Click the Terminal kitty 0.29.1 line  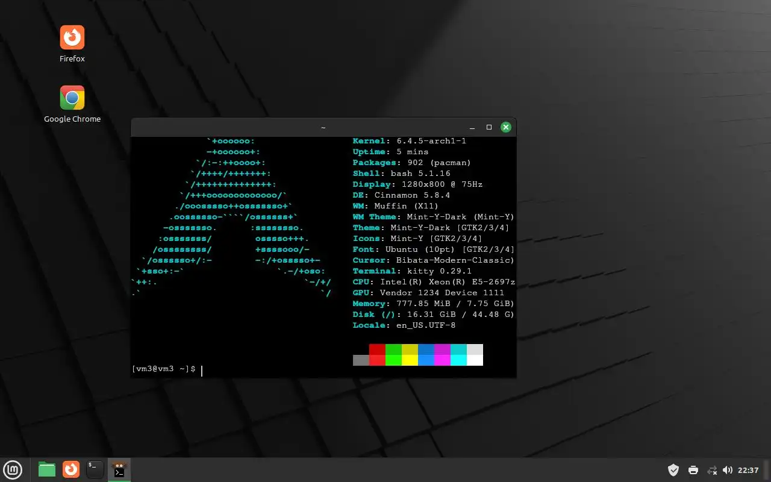pos(413,271)
